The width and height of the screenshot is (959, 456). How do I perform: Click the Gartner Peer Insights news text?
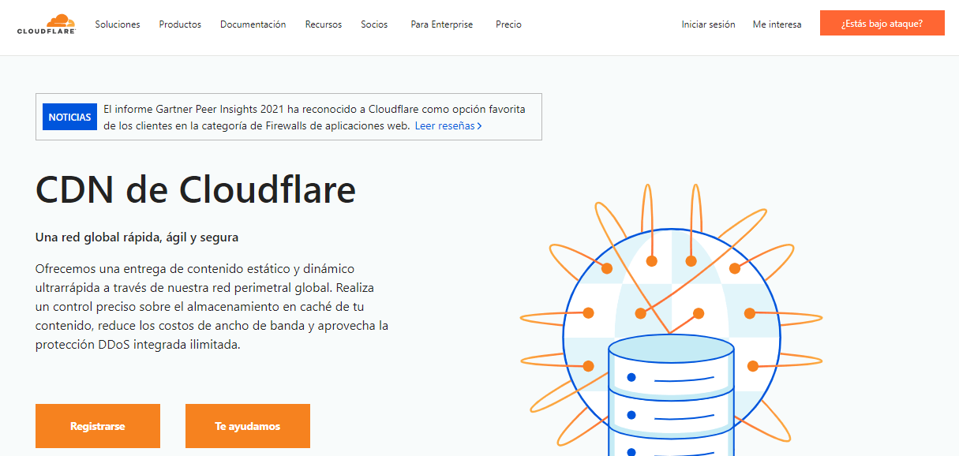click(316, 110)
